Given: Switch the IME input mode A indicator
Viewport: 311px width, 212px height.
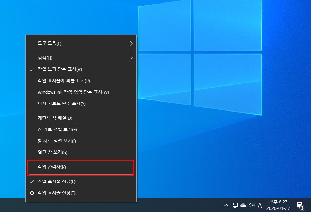Looking at the screenshot, I should click(260, 205).
